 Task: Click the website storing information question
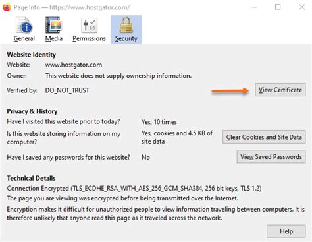[64, 138]
